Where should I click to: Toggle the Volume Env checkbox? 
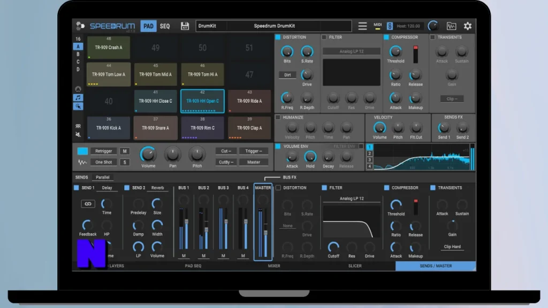[x=278, y=147]
